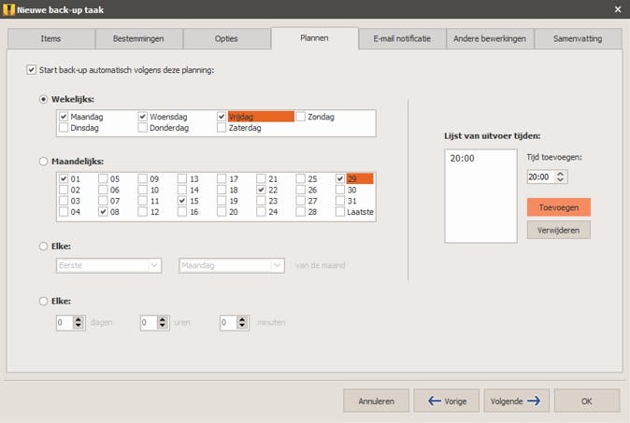The height and width of the screenshot is (423, 630).
Task: Uncheck day 01 of the month
Action: (64, 178)
